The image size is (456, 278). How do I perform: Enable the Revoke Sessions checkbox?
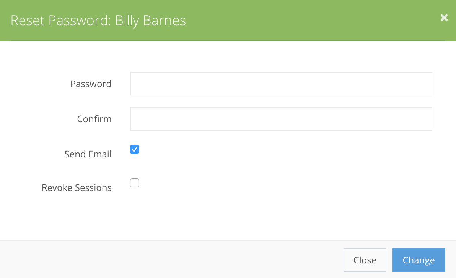(x=134, y=183)
